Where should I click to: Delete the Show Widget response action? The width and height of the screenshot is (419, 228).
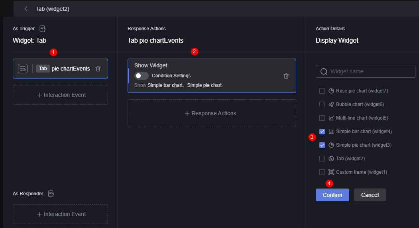(286, 76)
